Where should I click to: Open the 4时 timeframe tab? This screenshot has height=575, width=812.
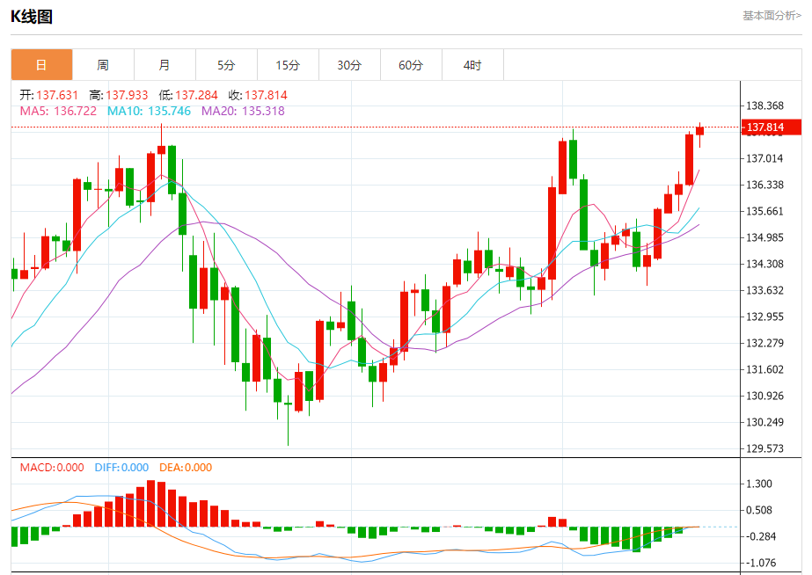click(x=472, y=65)
